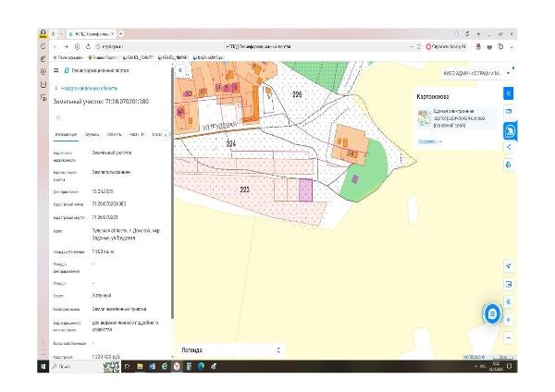Collapse the info panel with arrow button
The image size is (555, 392).
point(180,70)
